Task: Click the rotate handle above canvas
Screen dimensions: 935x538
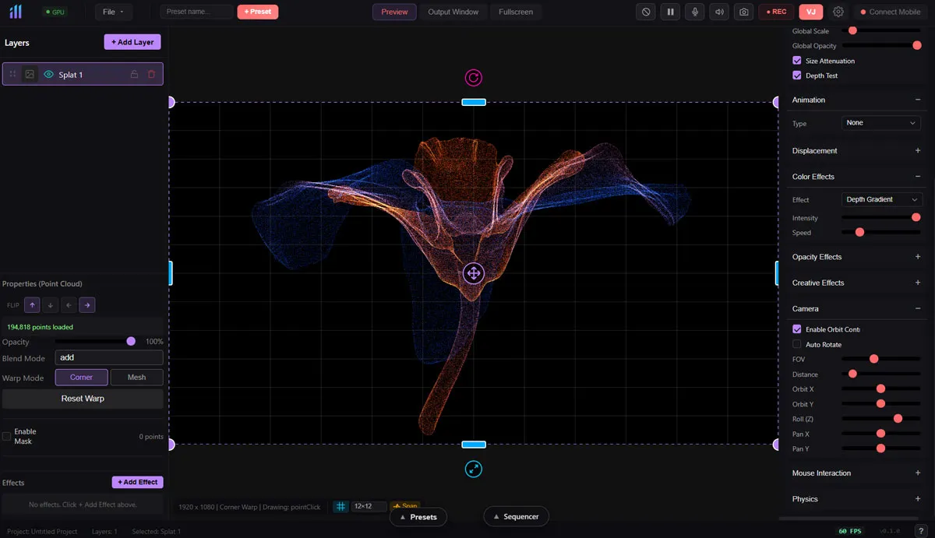Action: point(474,77)
